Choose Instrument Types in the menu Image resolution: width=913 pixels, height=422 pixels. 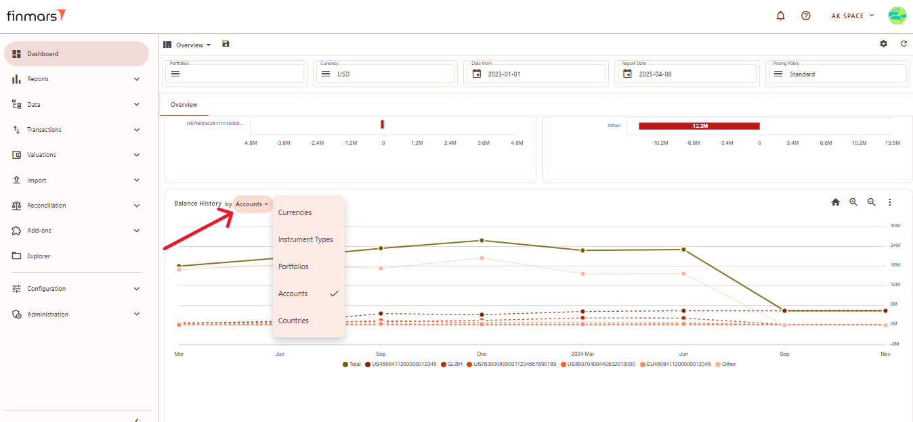305,239
